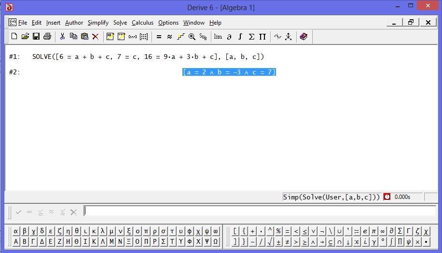Open online help with the book icon

[304, 36]
